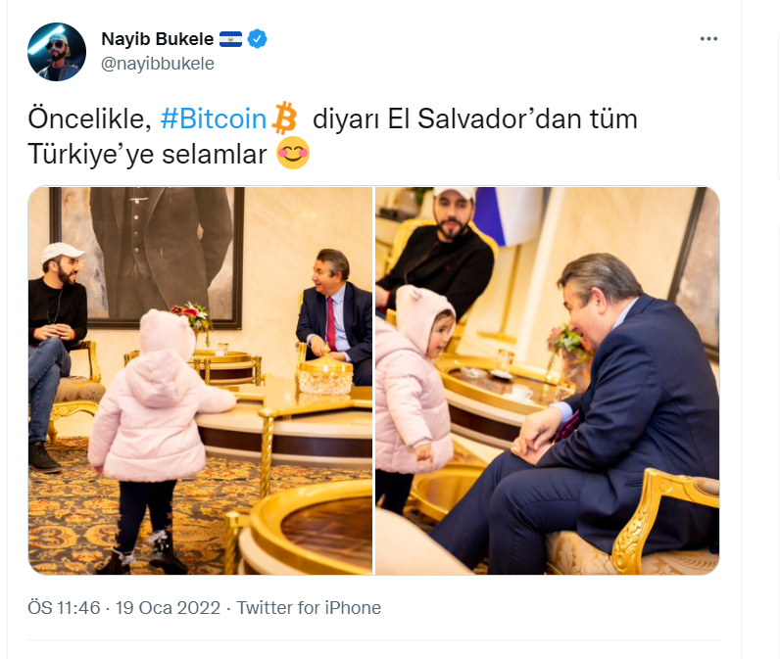Click the Türkiye'ye selamlar text line
Screen dimensions: 780x659
coord(147,154)
